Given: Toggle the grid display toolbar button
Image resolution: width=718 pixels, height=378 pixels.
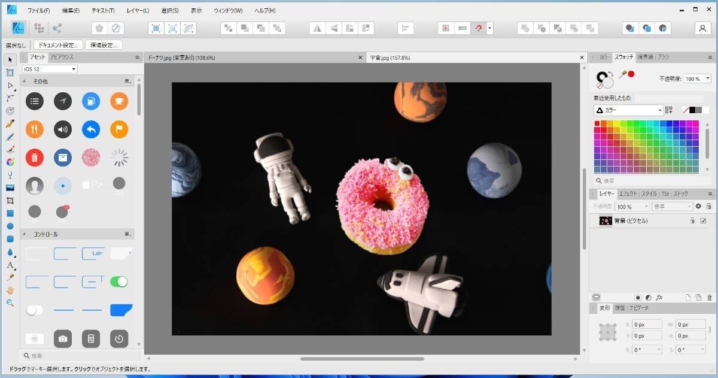Looking at the screenshot, I should coord(445,28).
